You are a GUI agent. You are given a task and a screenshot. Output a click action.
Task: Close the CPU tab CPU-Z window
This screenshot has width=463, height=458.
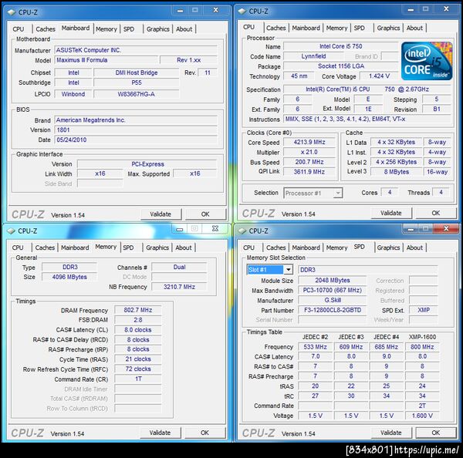click(446, 9)
